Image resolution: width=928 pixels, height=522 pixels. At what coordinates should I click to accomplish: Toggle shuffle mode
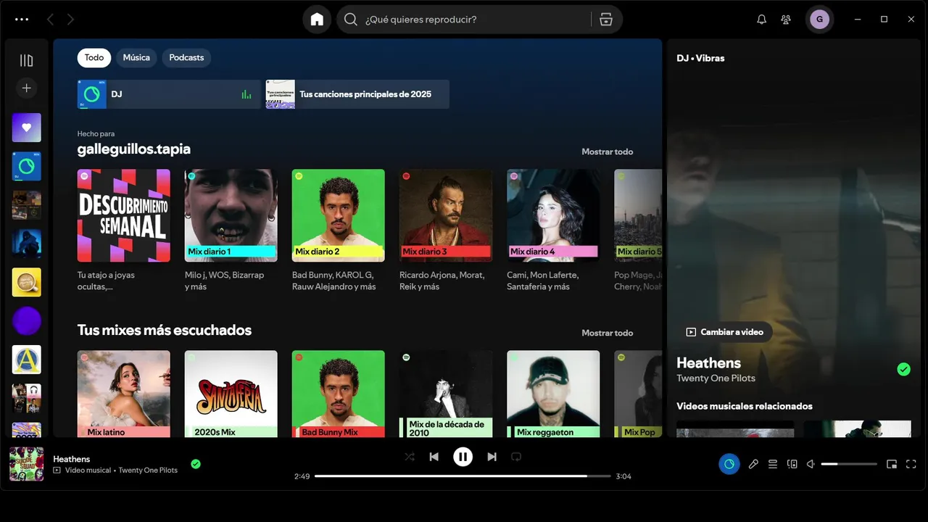click(410, 457)
